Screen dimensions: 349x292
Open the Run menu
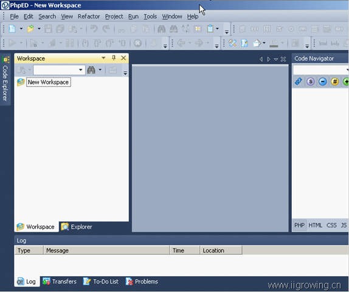pyautogui.click(x=133, y=16)
